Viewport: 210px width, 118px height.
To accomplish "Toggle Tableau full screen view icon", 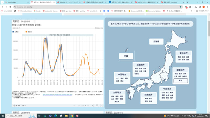I will 101,106.
